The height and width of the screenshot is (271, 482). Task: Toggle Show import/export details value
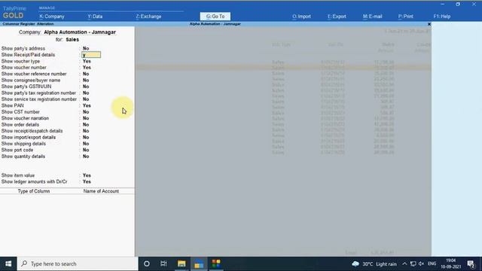[86, 137]
